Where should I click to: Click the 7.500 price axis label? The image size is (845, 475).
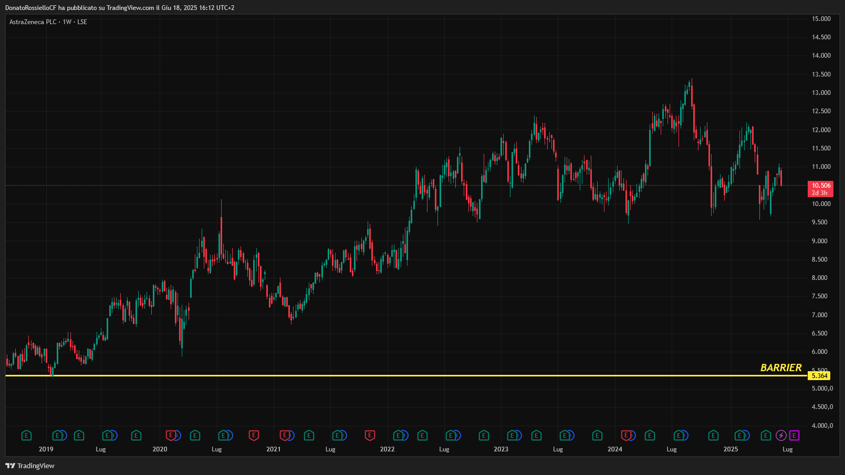click(x=820, y=296)
